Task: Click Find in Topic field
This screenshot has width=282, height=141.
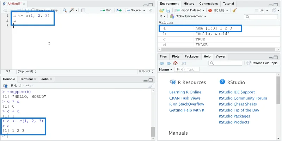Action: pyautogui.click(x=187, y=69)
